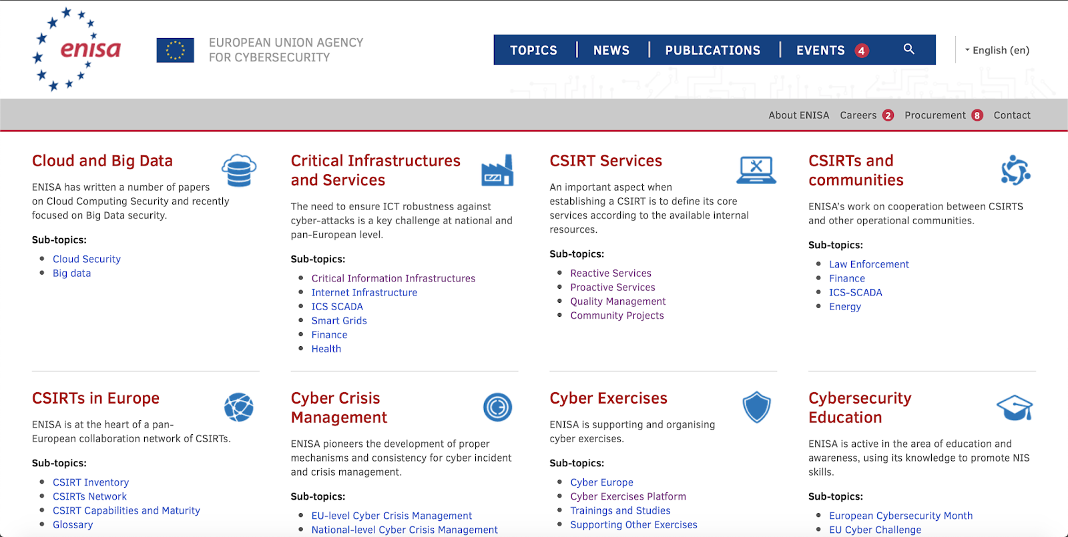Open the PUBLICATIONS menu
1068x537 pixels.
pyautogui.click(x=713, y=50)
